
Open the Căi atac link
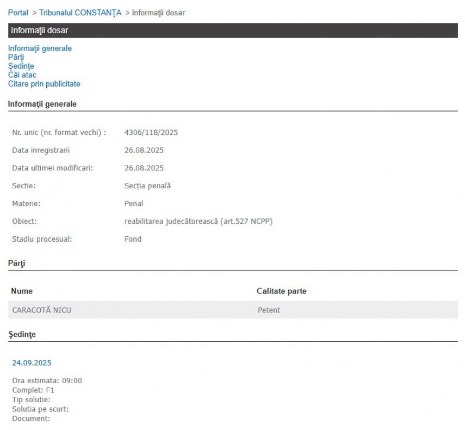tap(22, 75)
